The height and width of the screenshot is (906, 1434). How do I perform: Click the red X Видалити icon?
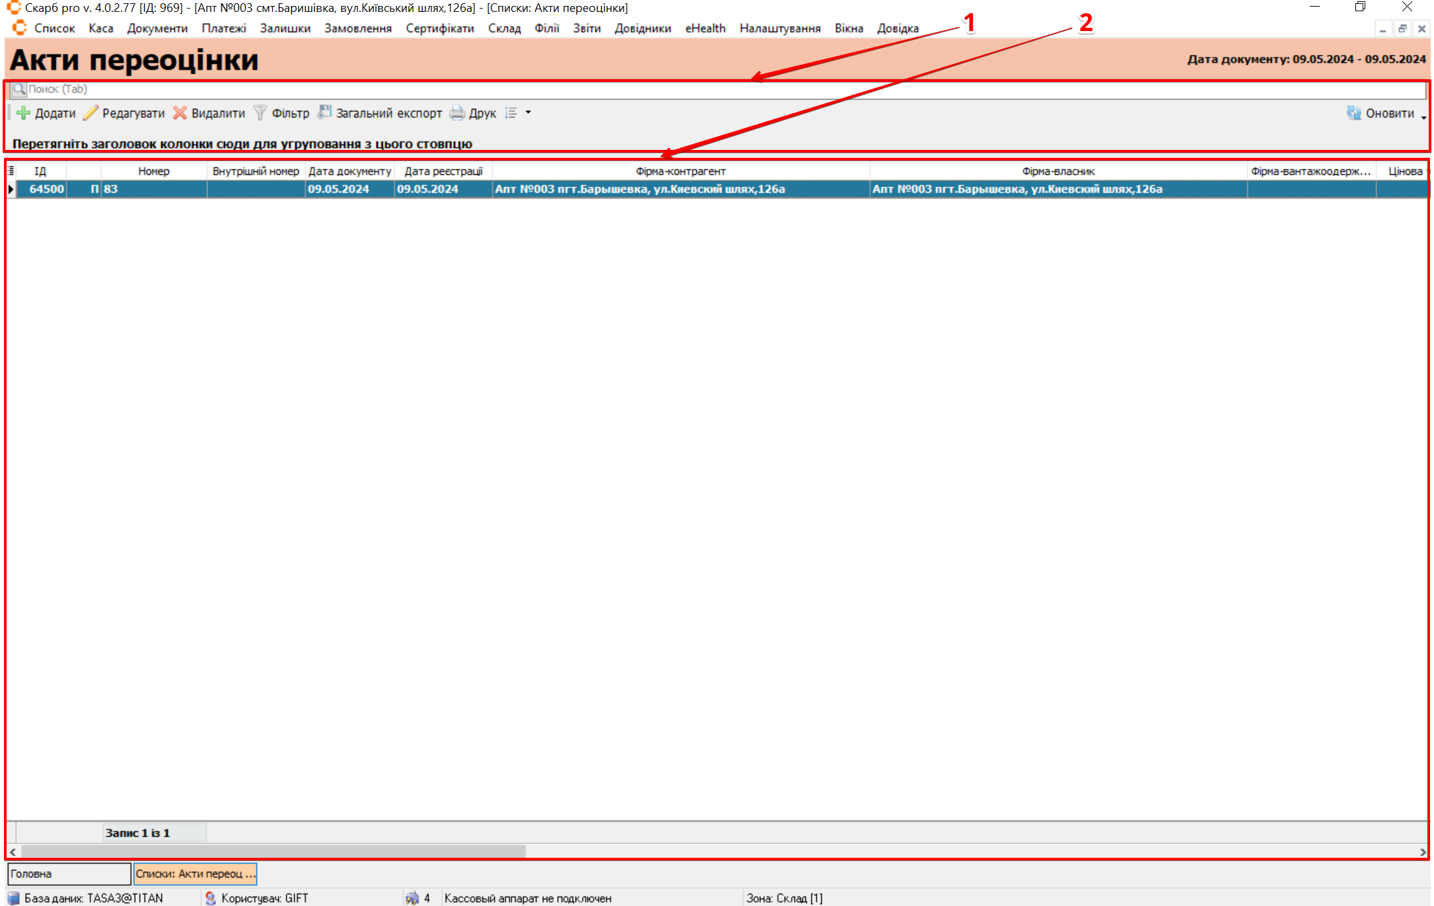point(180,113)
